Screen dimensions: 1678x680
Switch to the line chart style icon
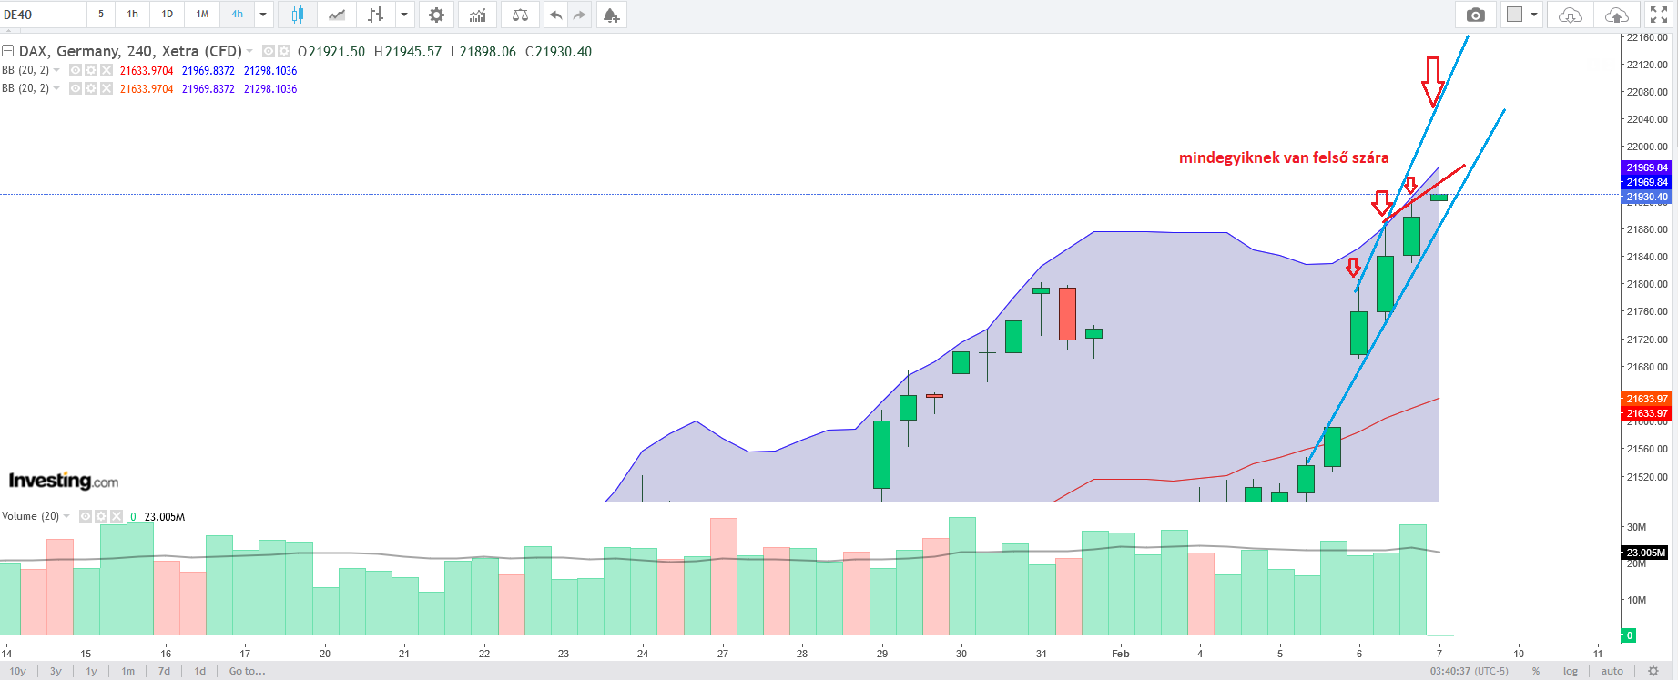click(337, 15)
